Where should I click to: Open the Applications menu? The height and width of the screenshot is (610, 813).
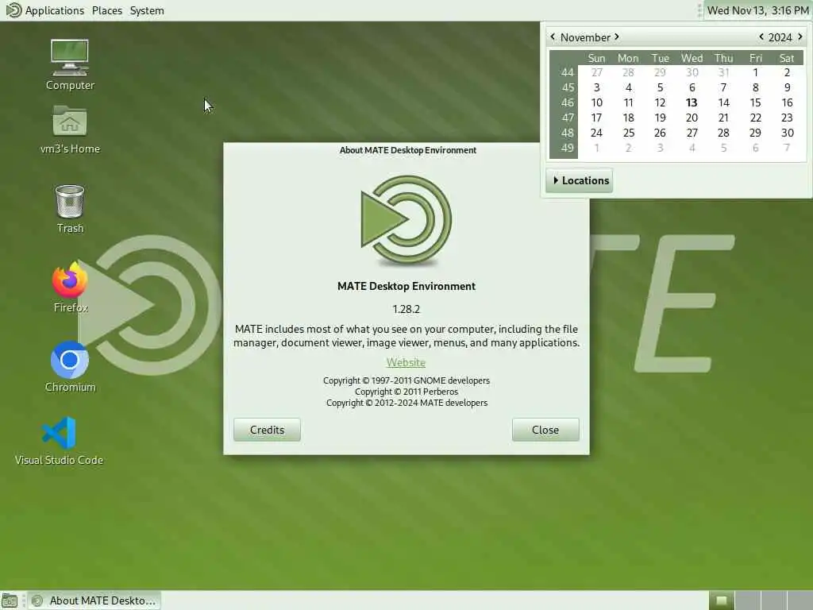[x=55, y=10]
